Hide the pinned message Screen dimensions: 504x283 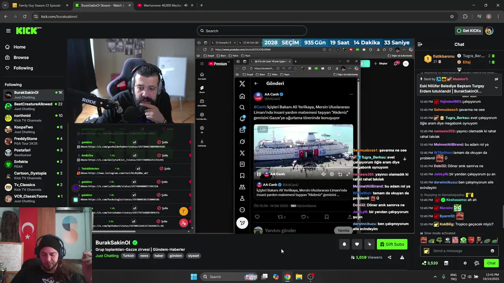point(496,79)
